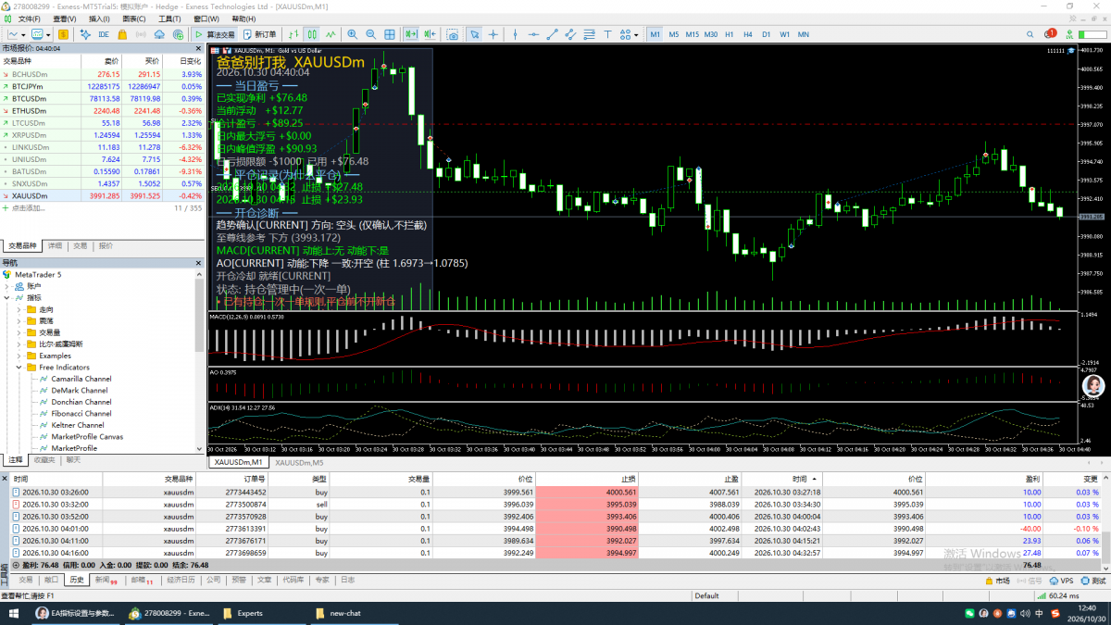Open the Windows Start menu
The width and height of the screenshot is (1111, 625).
tap(15, 613)
